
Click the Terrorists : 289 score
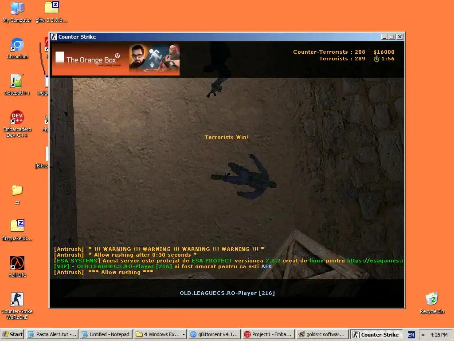point(342,59)
